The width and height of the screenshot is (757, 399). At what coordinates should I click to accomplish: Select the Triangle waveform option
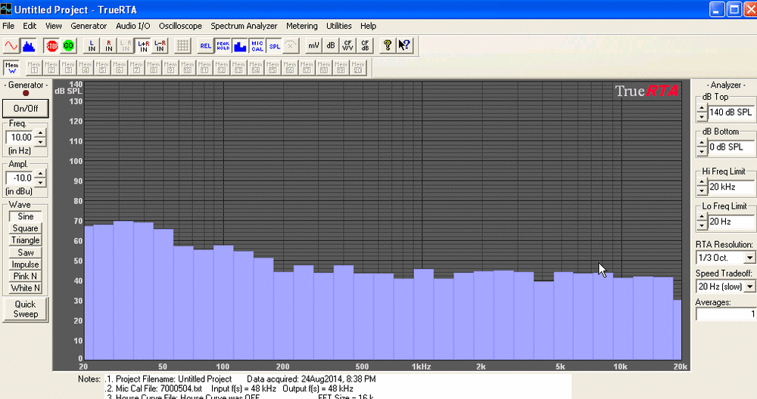pyautogui.click(x=26, y=240)
